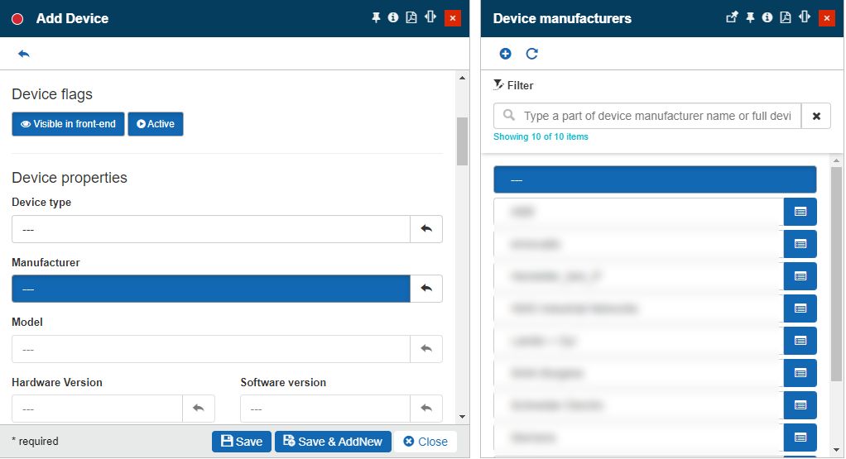Expand the Filter section header

pos(513,85)
